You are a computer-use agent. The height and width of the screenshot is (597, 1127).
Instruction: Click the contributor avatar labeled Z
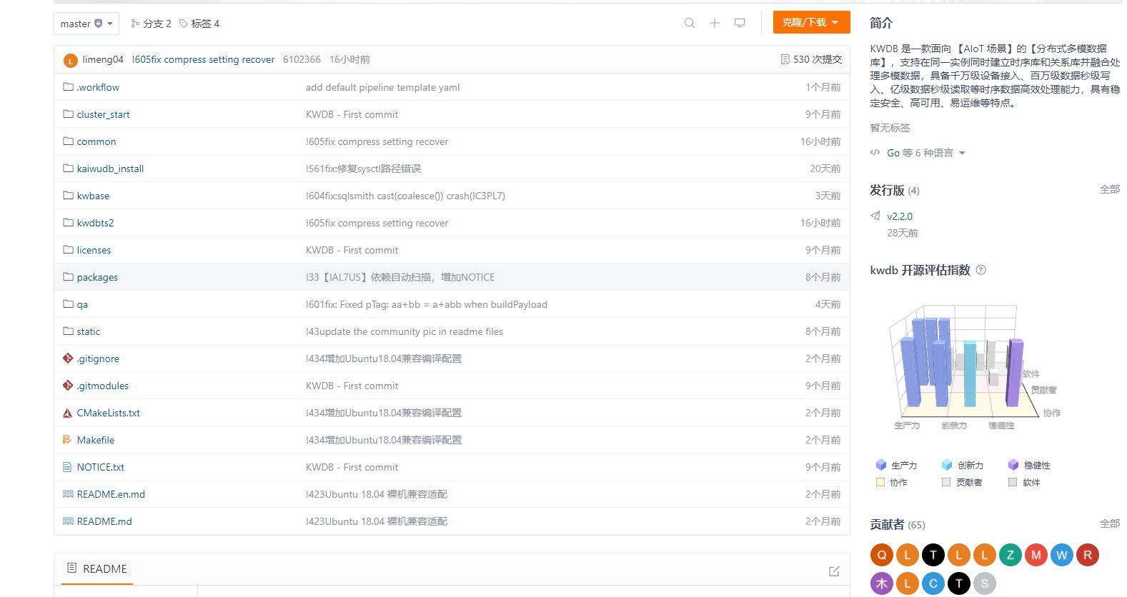click(x=1011, y=555)
